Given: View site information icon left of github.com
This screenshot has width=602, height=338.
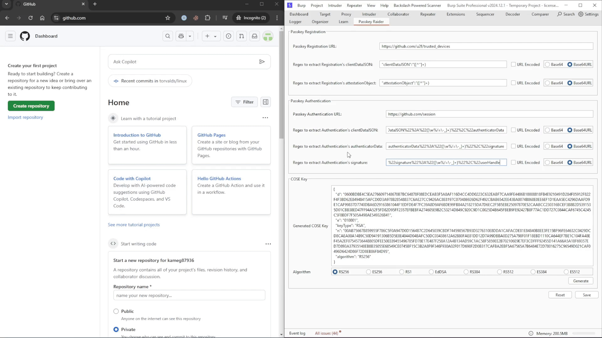Looking at the screenshot, I should pyautogui.click(x=56, y=18).
